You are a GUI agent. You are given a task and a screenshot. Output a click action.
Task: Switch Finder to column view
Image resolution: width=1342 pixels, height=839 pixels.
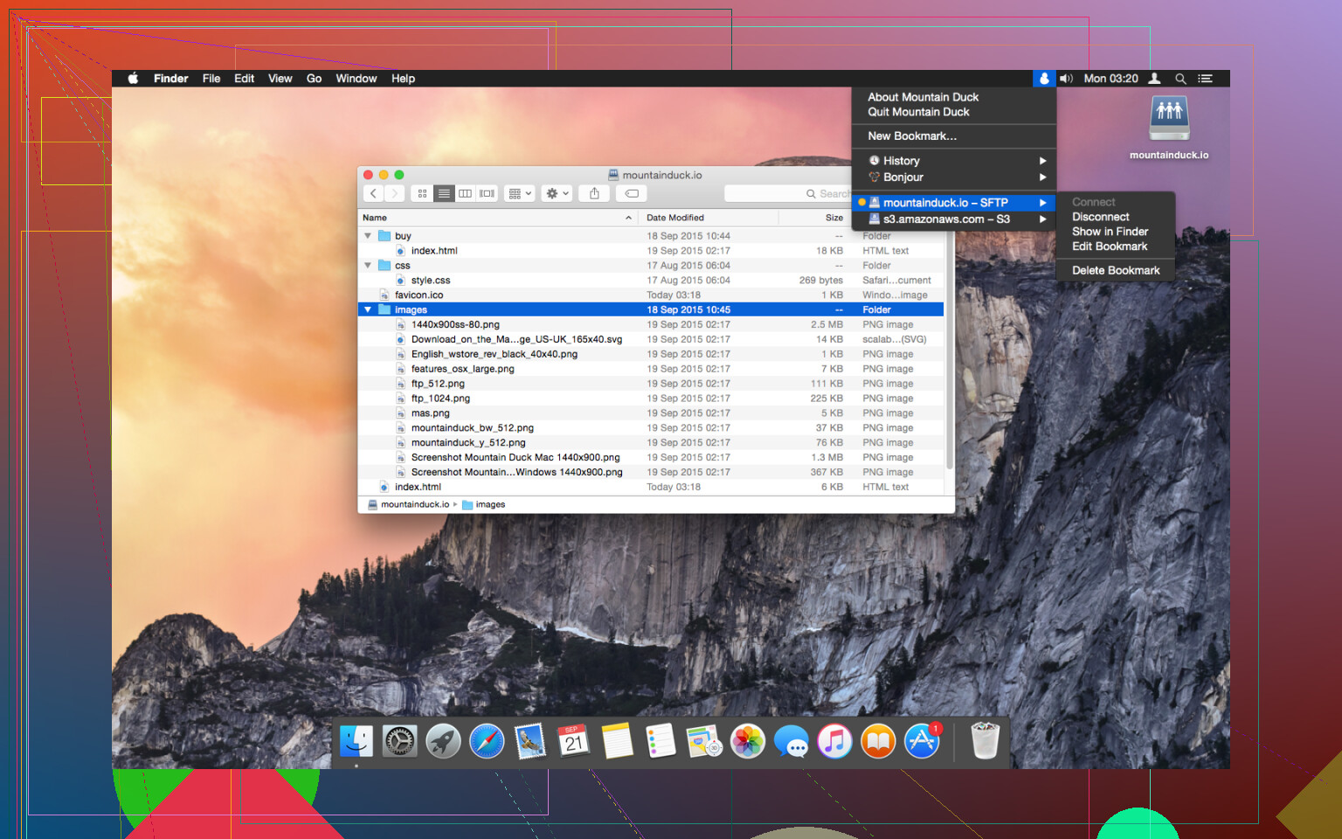pyautogui.click(x=466, y=193)
